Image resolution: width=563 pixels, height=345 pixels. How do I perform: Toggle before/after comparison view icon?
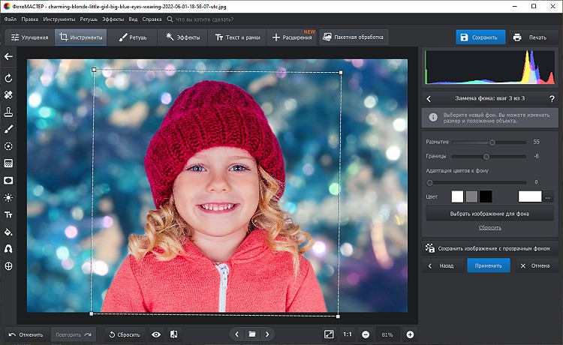[174, 334]
